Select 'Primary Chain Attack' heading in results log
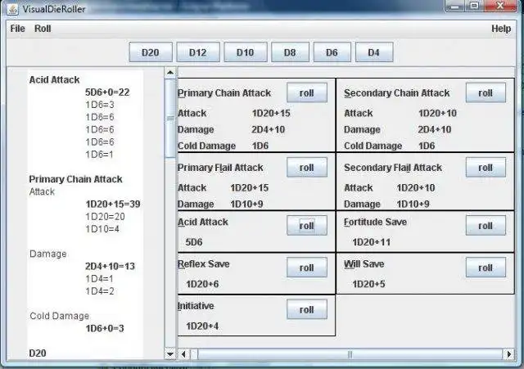This screenshot has height=369, width=524. (x=76, y=179)
